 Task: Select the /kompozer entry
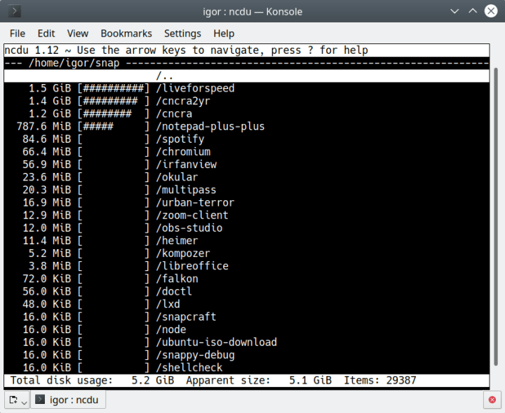click(x=247, y=253)
